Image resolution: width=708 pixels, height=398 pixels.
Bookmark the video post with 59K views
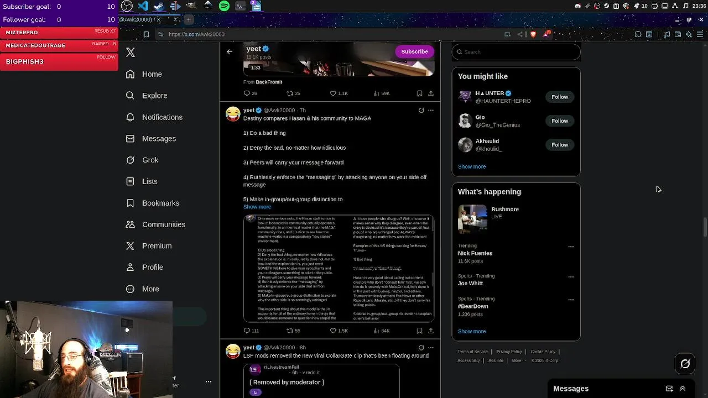[420, 93]
